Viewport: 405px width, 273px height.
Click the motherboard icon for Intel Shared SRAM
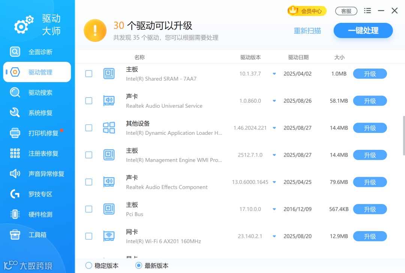coord(109,73)
